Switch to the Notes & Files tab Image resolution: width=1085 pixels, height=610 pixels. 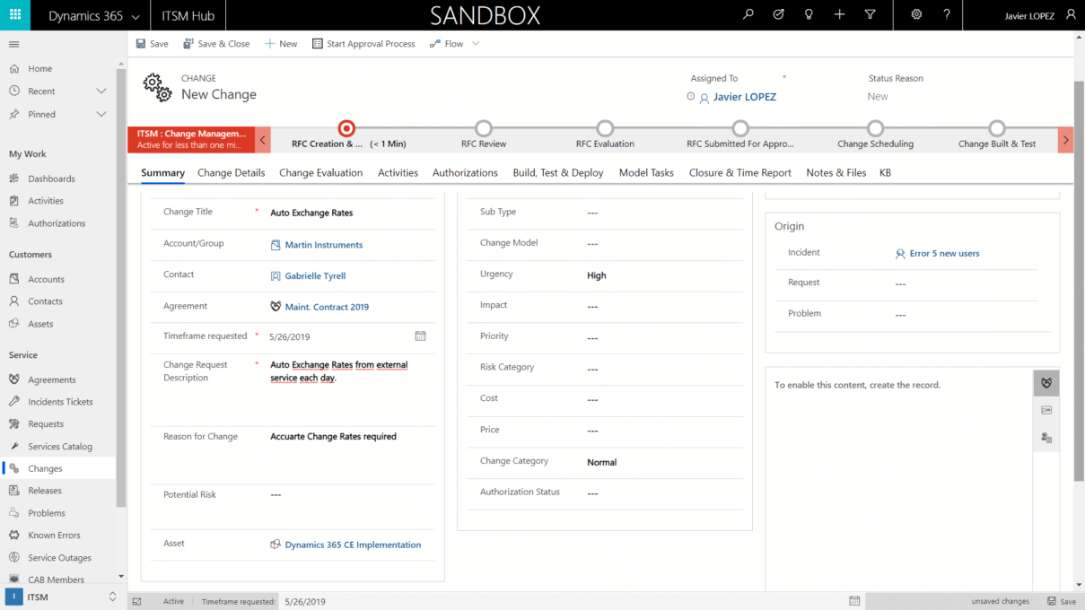pyautogui.click(x=836, y=172)
